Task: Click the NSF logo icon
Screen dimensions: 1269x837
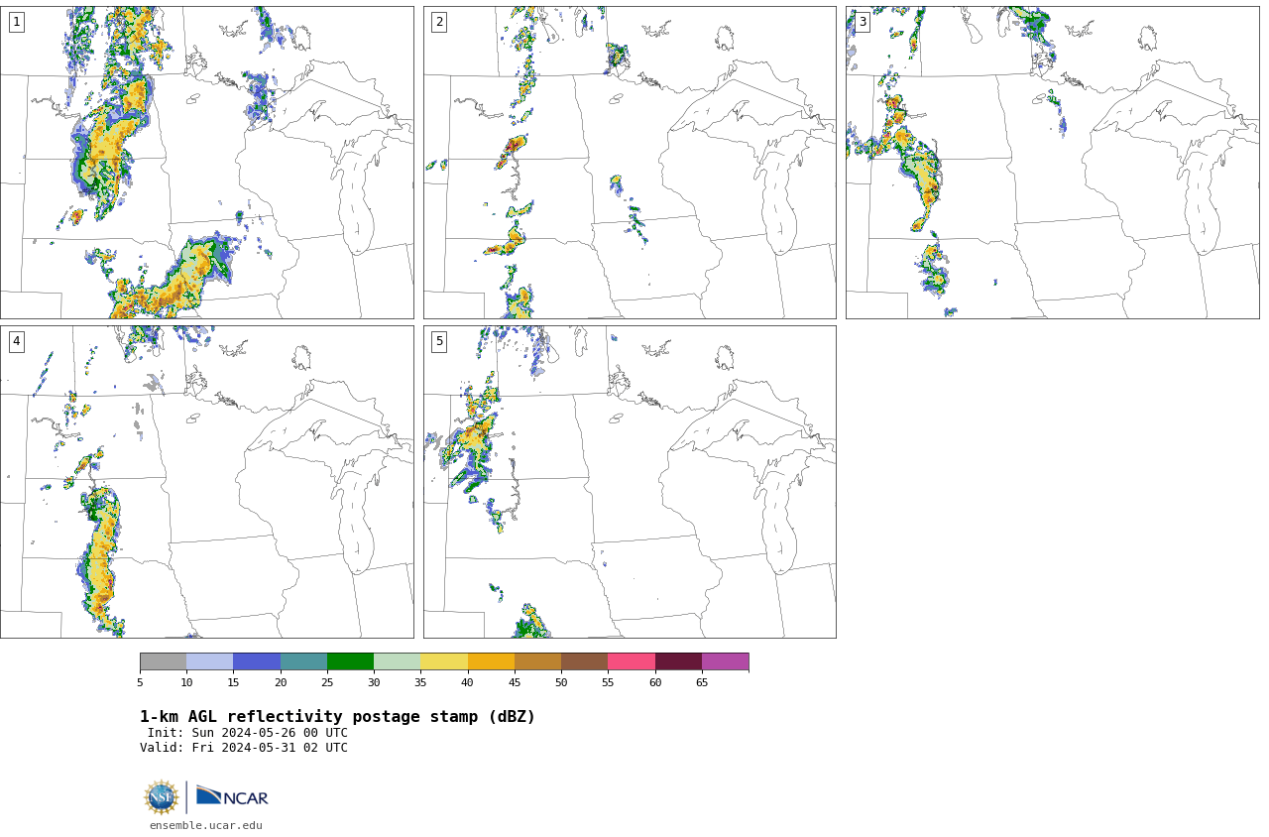Action: pyautogui.click(x=162, y=797)
